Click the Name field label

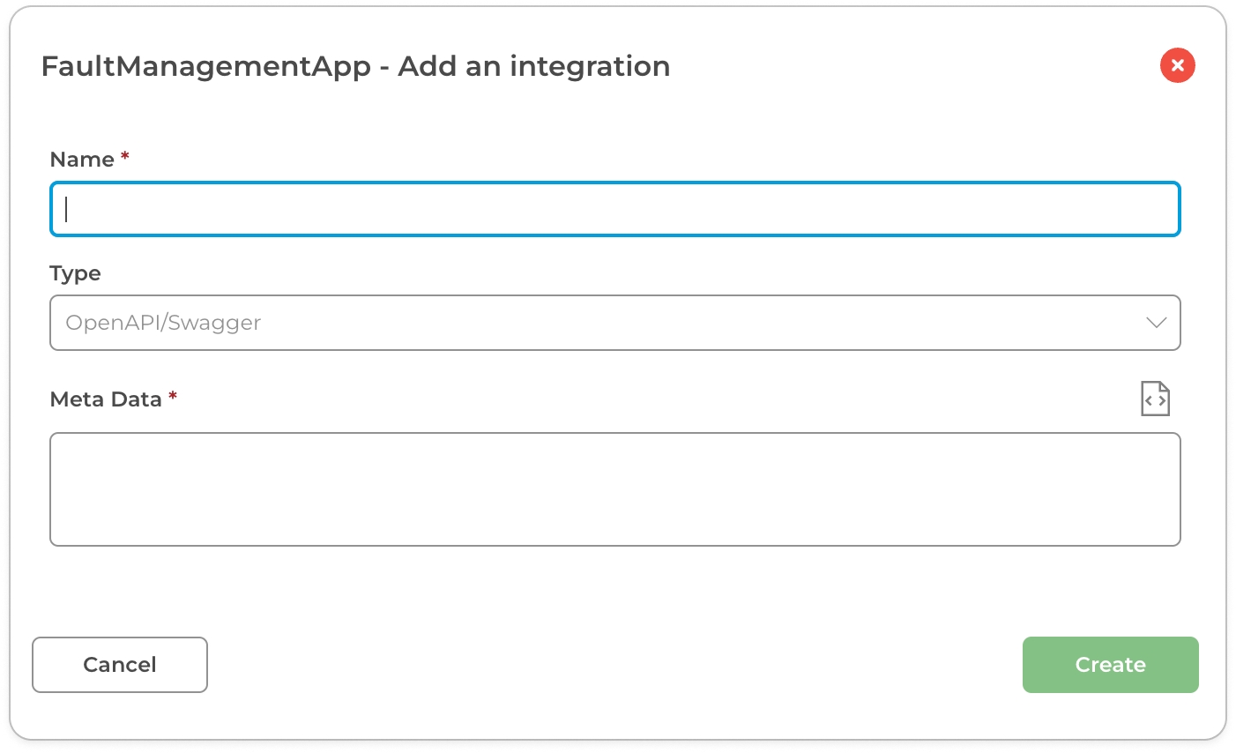pos(82,160)
